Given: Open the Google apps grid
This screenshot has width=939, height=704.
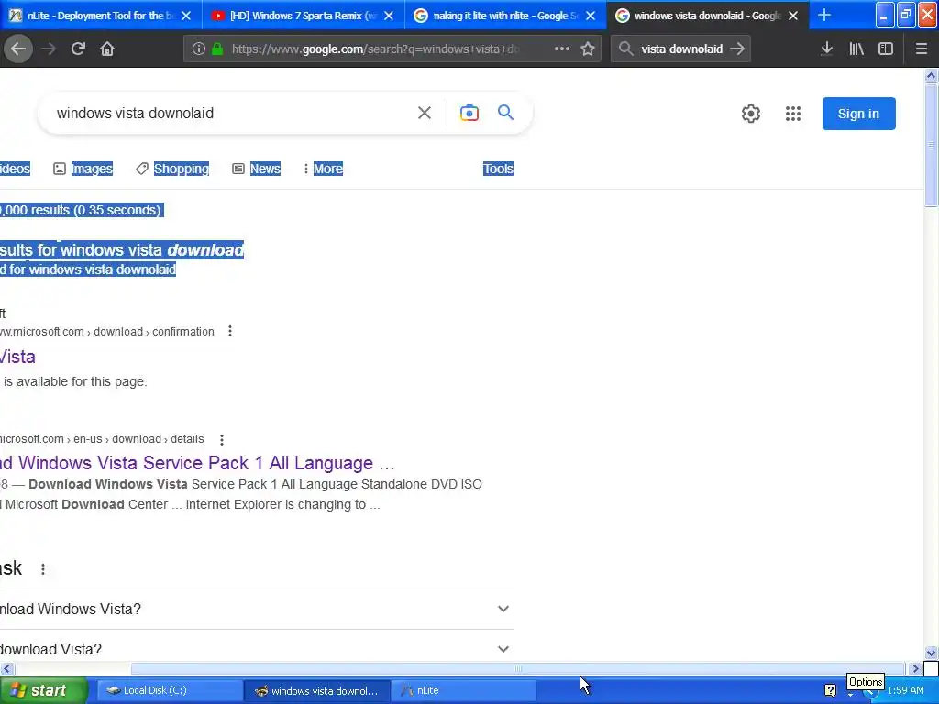Looking at the screenshot, I should 793,114.
